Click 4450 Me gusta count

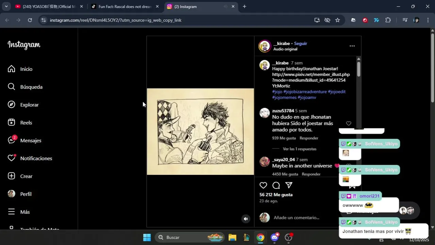tap(285, 174)
